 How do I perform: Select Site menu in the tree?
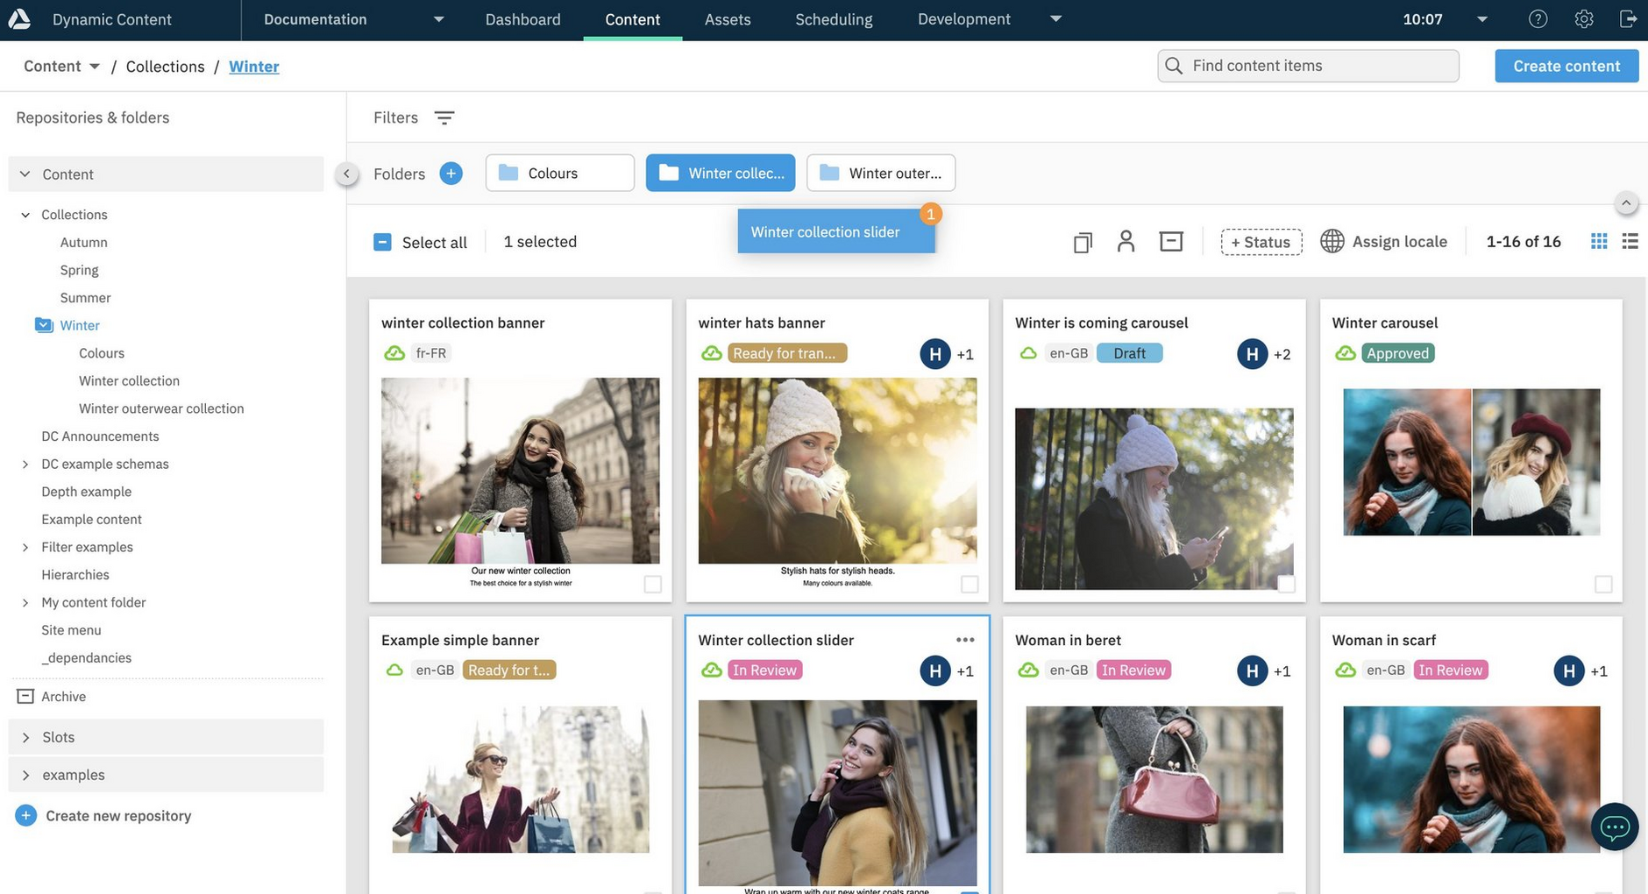[71, 630]
